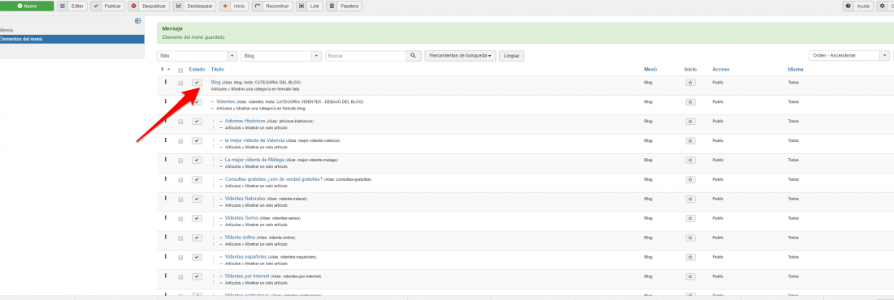Sort by Título column header
The image size is (894, 300).
click(217, 70)
